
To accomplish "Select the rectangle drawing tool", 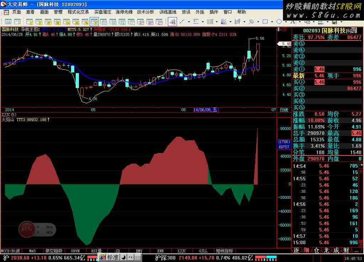I will click(x=265, y=22).
